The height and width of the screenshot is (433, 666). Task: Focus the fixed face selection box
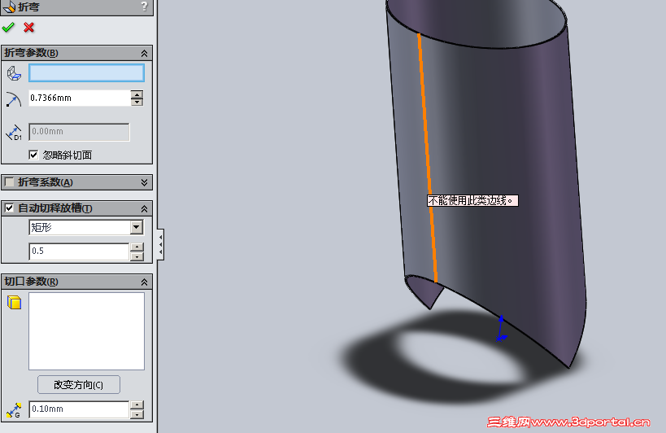[x=87, y=72]
